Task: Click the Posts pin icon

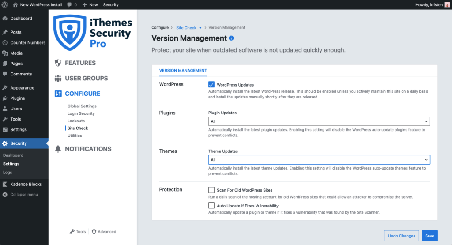Action: (x=5, y=32)
